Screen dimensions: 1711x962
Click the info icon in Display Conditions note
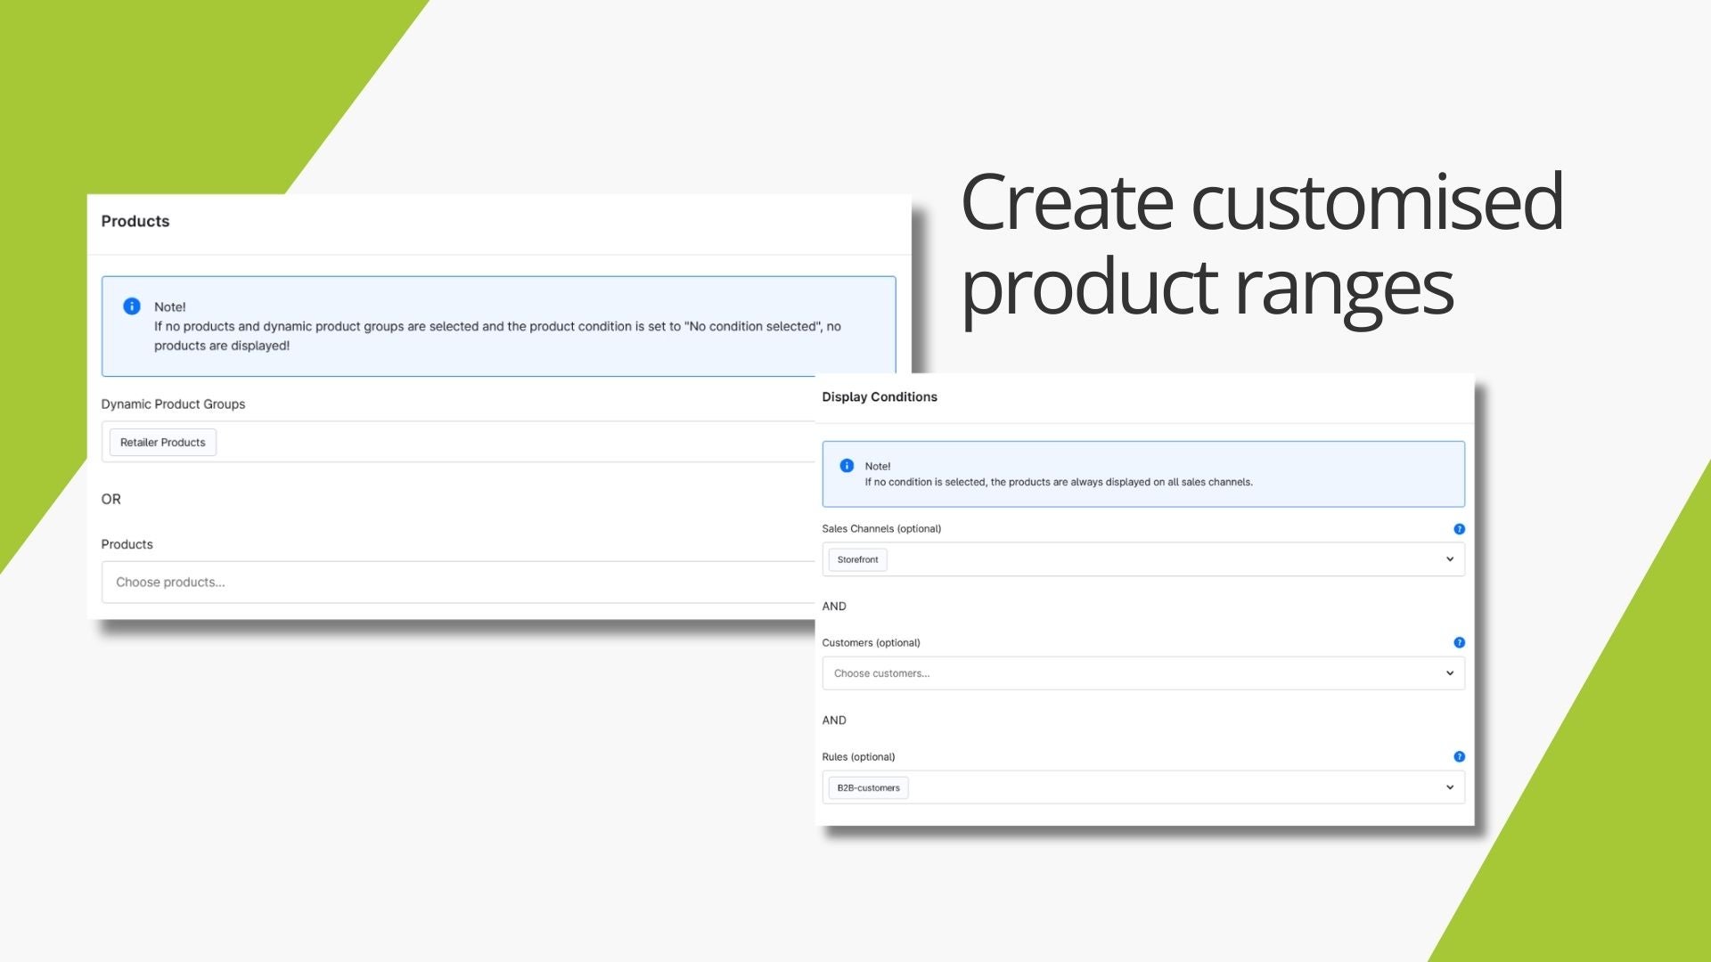point(847,466)
